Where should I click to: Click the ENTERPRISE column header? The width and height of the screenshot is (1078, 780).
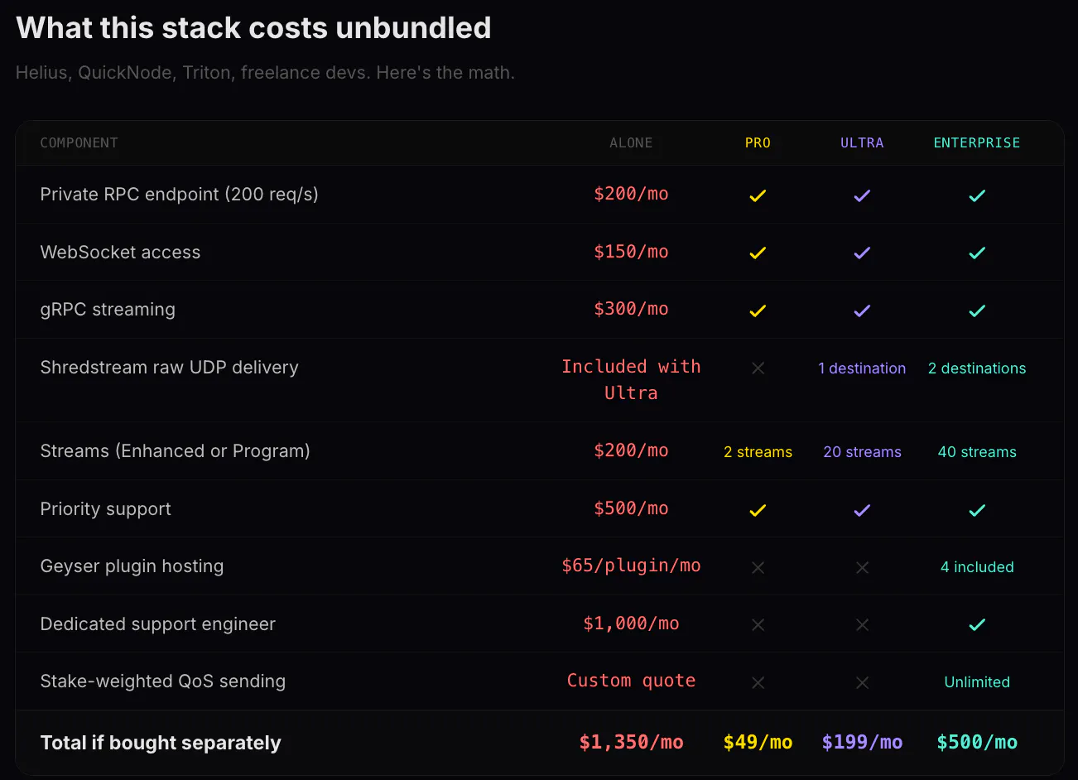click(x=977, y=142)
